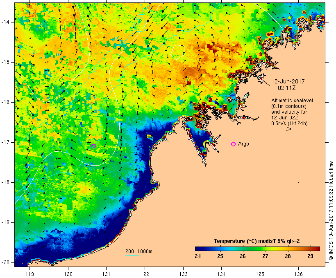Click the longitude axis label '126'
The width and height of the screenshot is (336, 278).
pos(298,274)
